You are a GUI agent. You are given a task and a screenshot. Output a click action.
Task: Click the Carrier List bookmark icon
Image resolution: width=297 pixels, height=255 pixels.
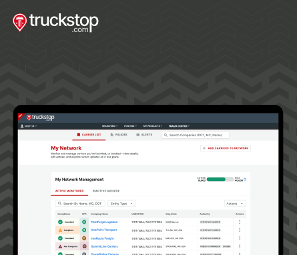[78, 135]
